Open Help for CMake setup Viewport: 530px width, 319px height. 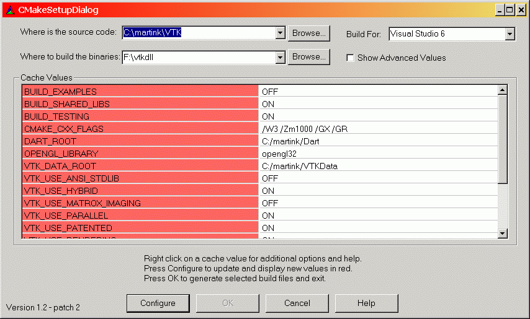[x=366, y=304]
